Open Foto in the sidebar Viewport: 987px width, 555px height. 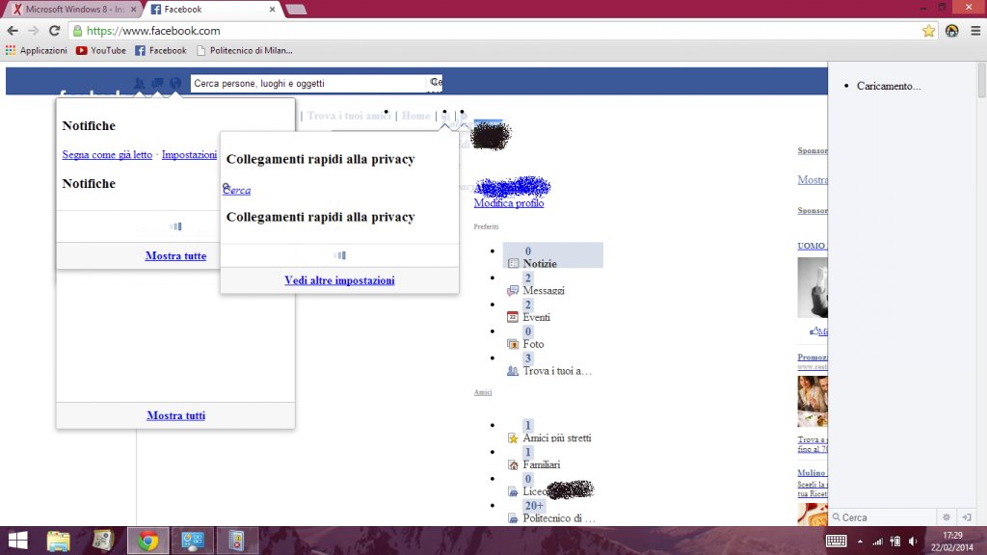(533, 344)
